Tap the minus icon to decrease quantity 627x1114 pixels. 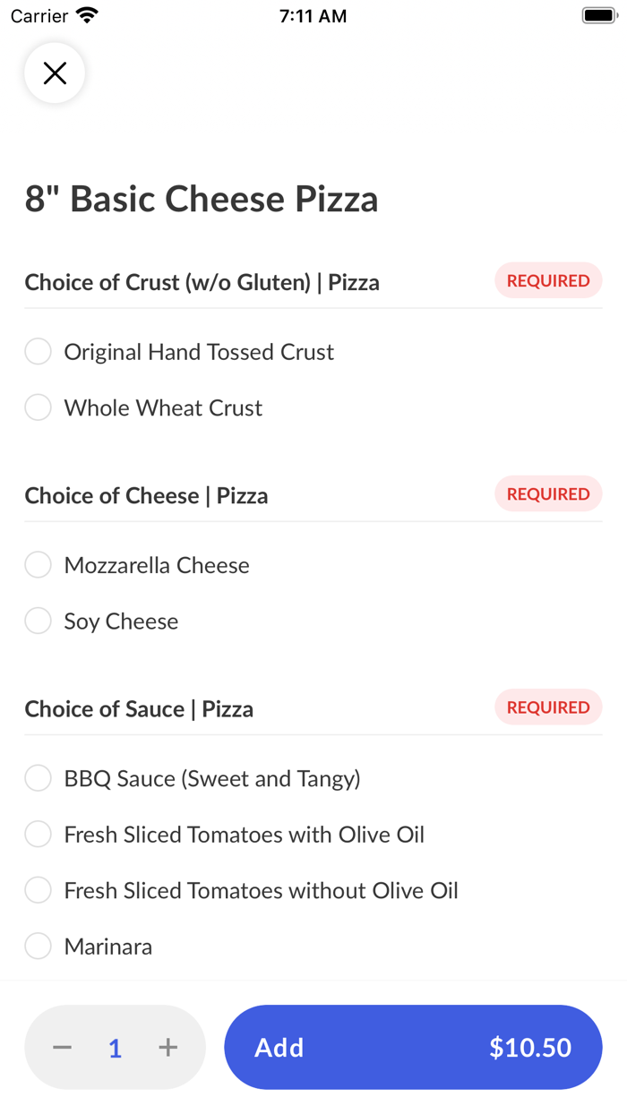pyautogui.click(x=62, y=1047)
